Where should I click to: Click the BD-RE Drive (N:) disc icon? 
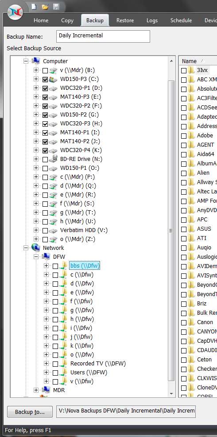point(53,159)
